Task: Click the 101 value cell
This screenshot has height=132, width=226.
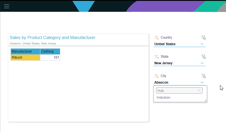Action: tap(50, 57)
